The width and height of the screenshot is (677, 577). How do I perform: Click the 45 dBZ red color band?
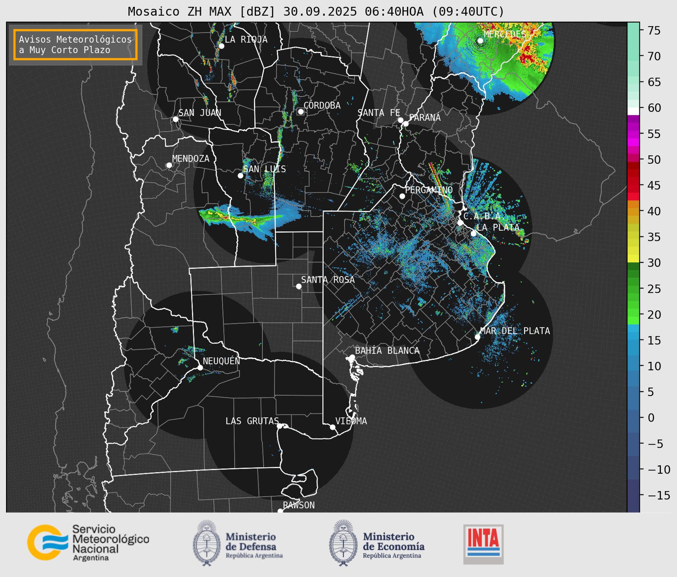pyautogui.click(x=633, y=185)
